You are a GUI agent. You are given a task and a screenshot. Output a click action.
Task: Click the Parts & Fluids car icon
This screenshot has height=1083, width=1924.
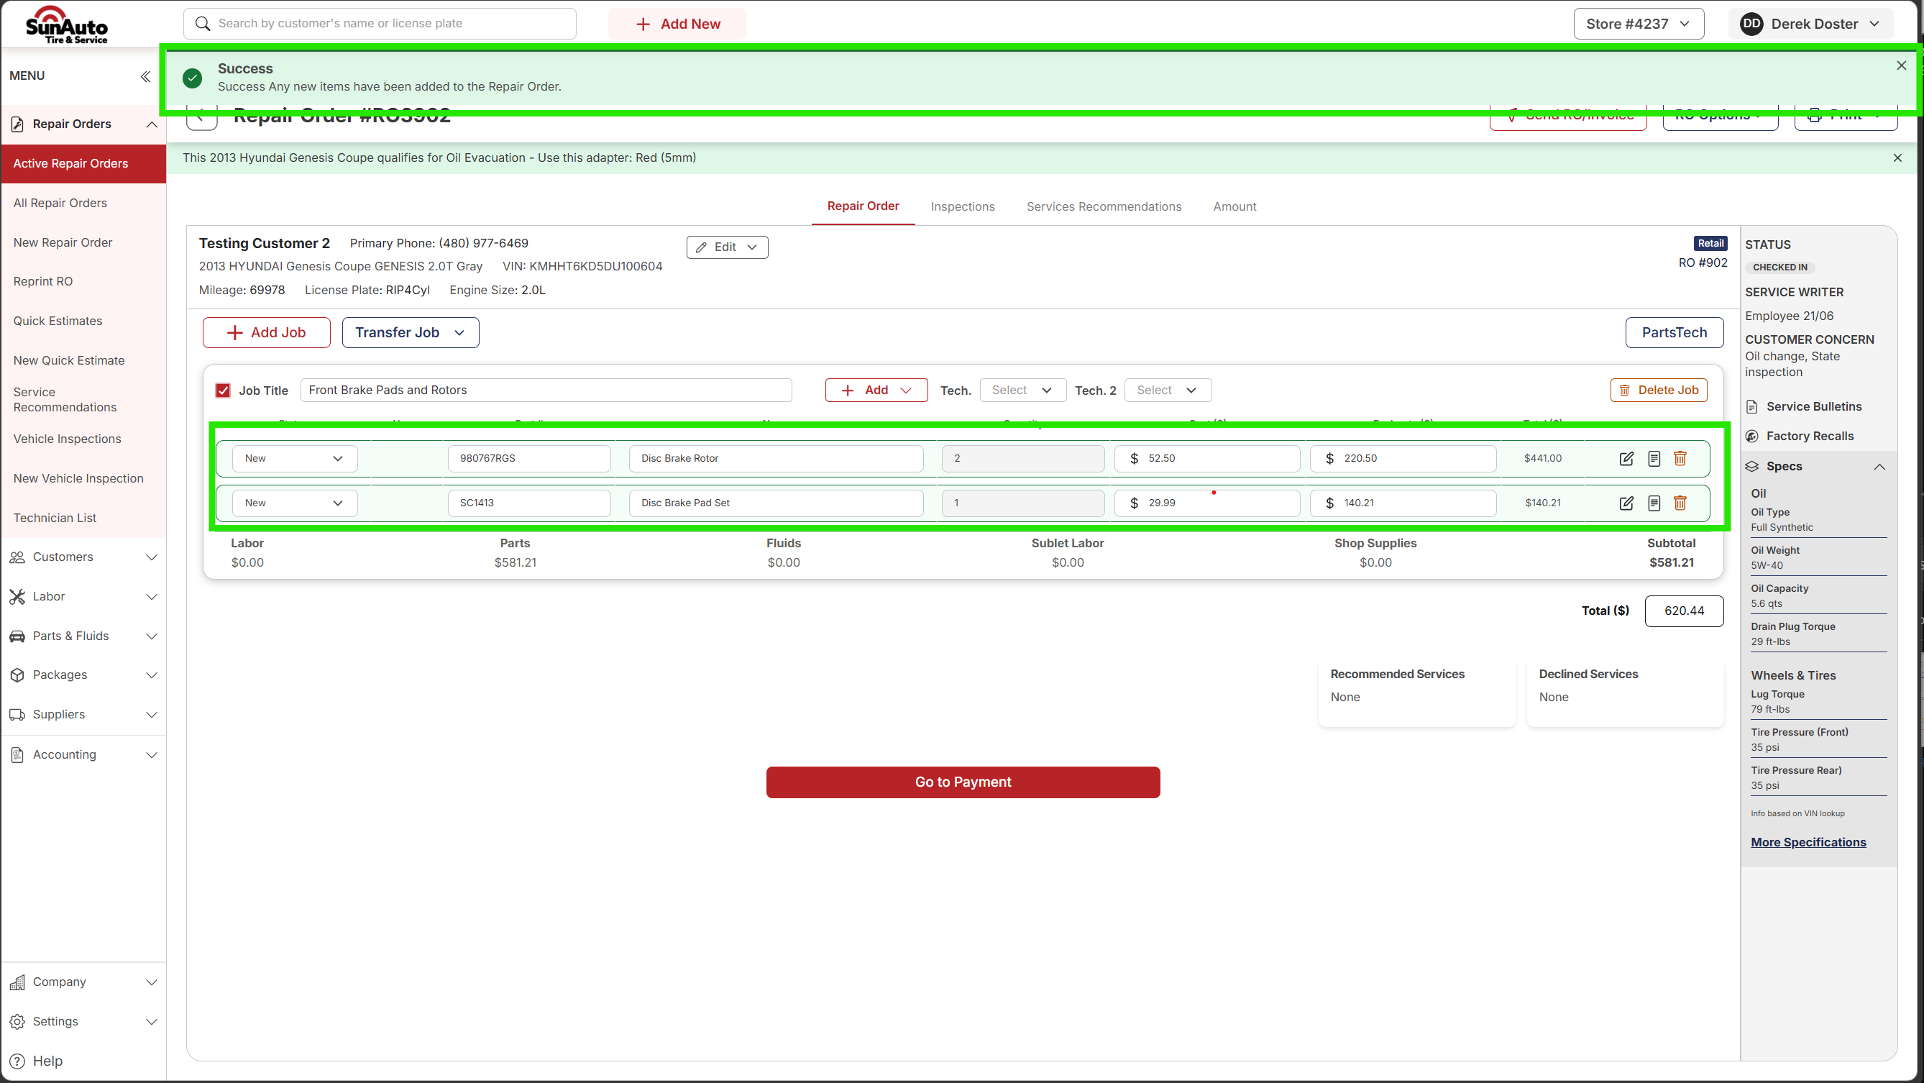click(17, 636)
